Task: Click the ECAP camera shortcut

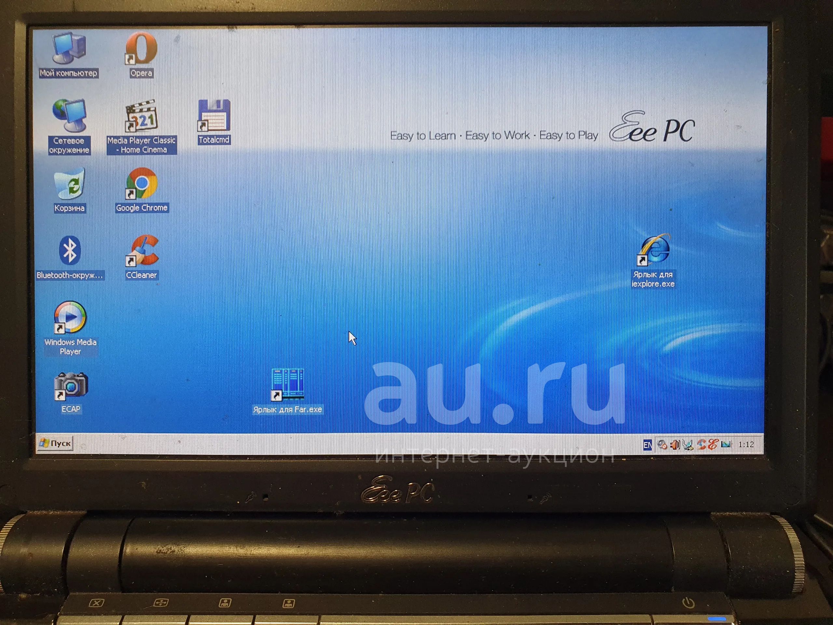Action: pos(71,385)
